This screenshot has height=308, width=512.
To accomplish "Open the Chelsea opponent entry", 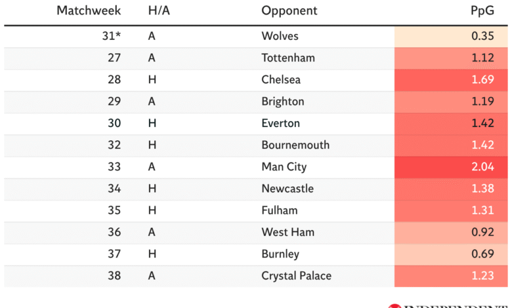I will [281, 80].
